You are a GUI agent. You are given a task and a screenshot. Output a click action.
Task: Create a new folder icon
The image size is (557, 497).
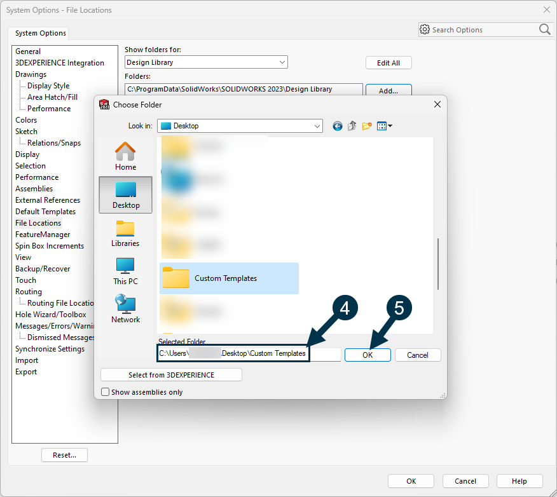click(367, 126)
